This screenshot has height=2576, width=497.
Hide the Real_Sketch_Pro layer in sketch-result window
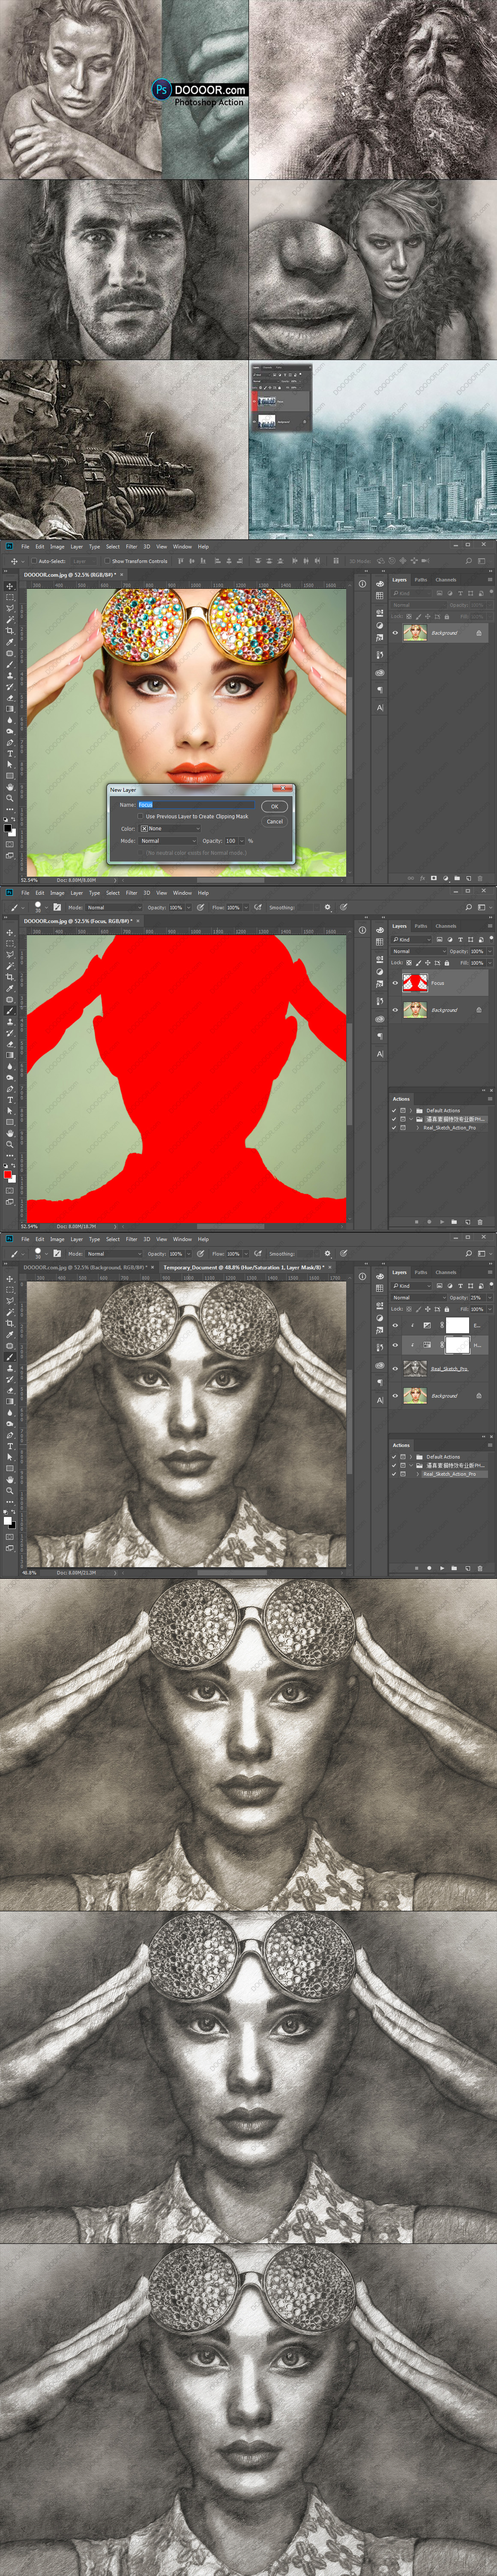(394, 1368)
